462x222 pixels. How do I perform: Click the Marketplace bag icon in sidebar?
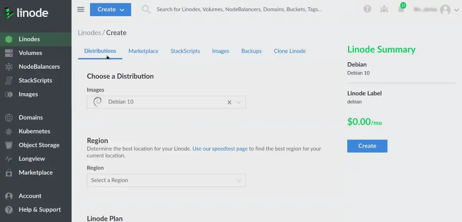(9, 173)
